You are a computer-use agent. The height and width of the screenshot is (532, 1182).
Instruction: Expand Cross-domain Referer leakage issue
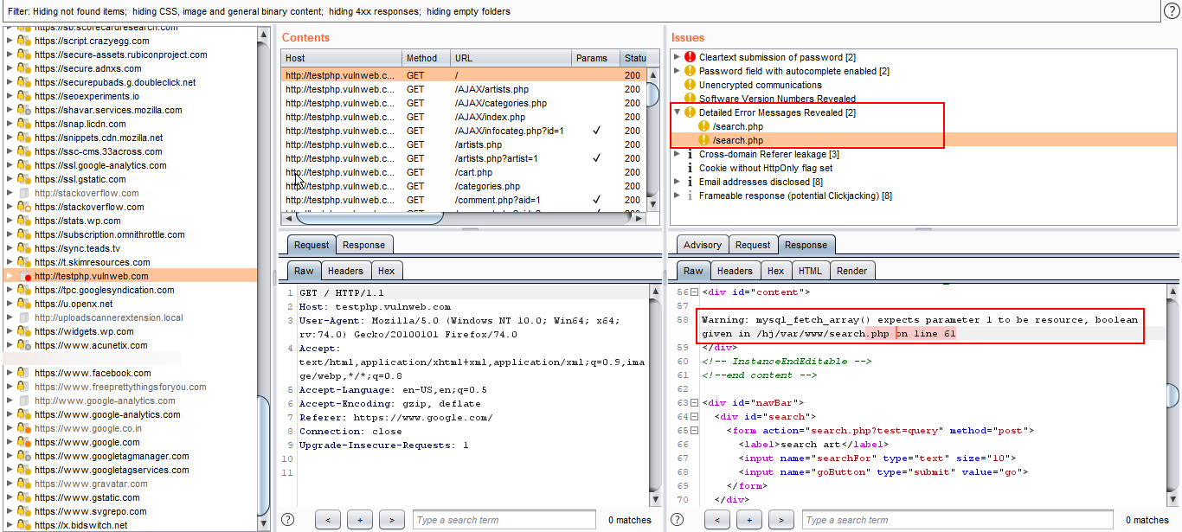coord(678,154)
